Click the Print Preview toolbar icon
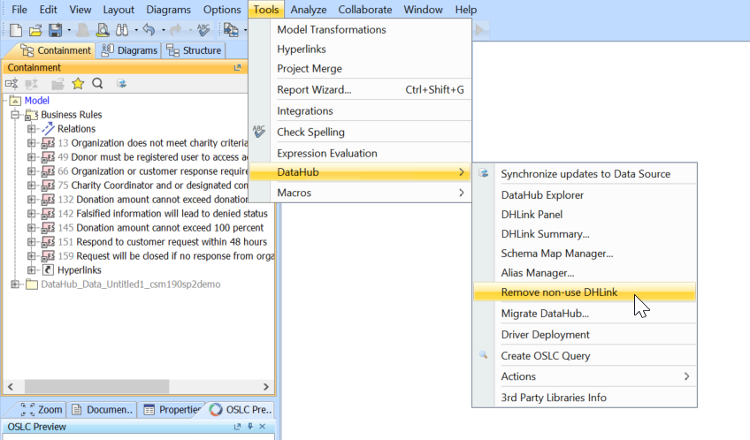 click(x=103, y=29)
